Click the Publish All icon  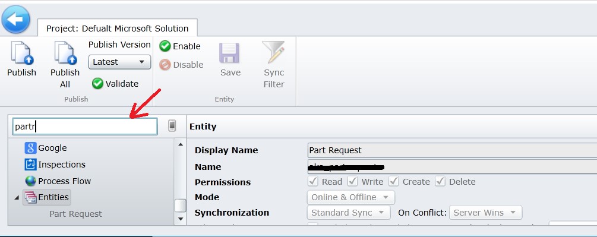(65, 53)
